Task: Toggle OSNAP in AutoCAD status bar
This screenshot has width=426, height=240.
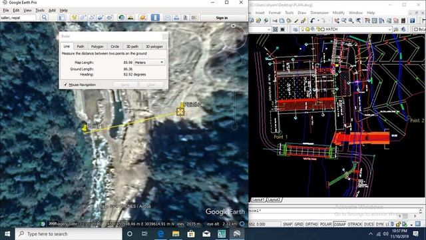Action: coord(339,224)
